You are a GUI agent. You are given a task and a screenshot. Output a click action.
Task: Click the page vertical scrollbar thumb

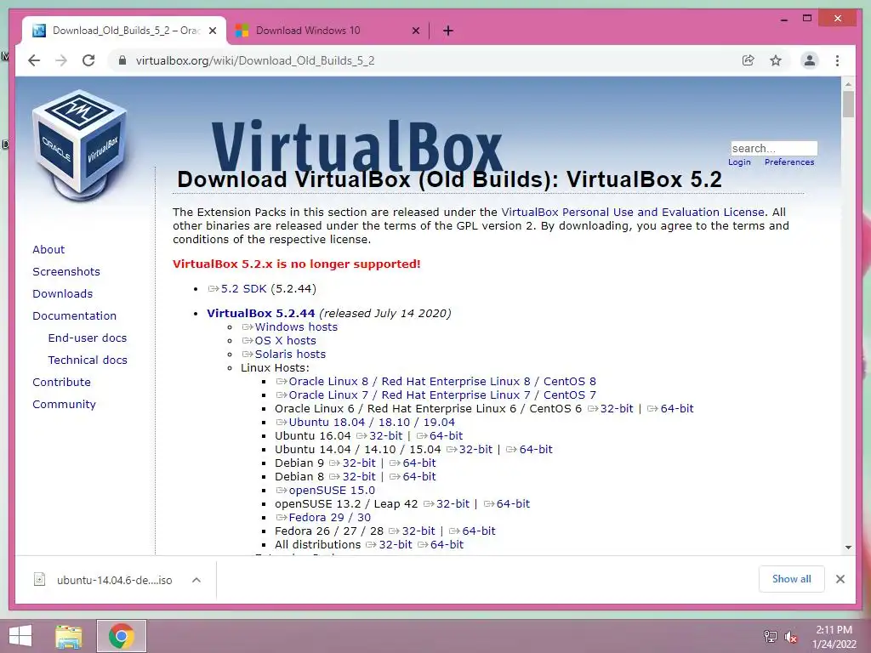point(848,104)
